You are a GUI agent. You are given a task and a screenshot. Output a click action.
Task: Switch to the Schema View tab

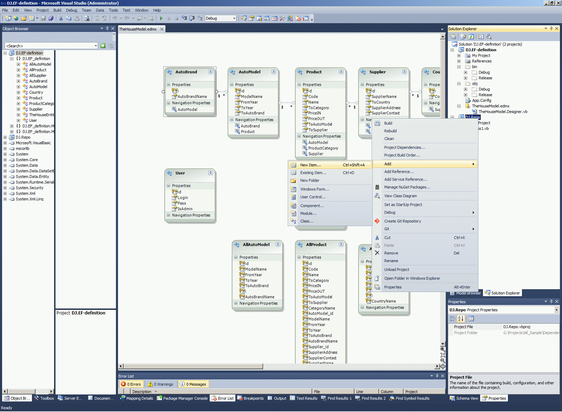click(x=464, y=398)
